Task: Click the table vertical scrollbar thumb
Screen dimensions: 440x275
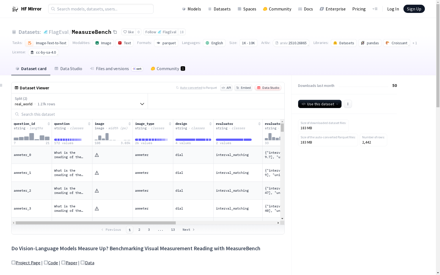Action: point(282,127)
